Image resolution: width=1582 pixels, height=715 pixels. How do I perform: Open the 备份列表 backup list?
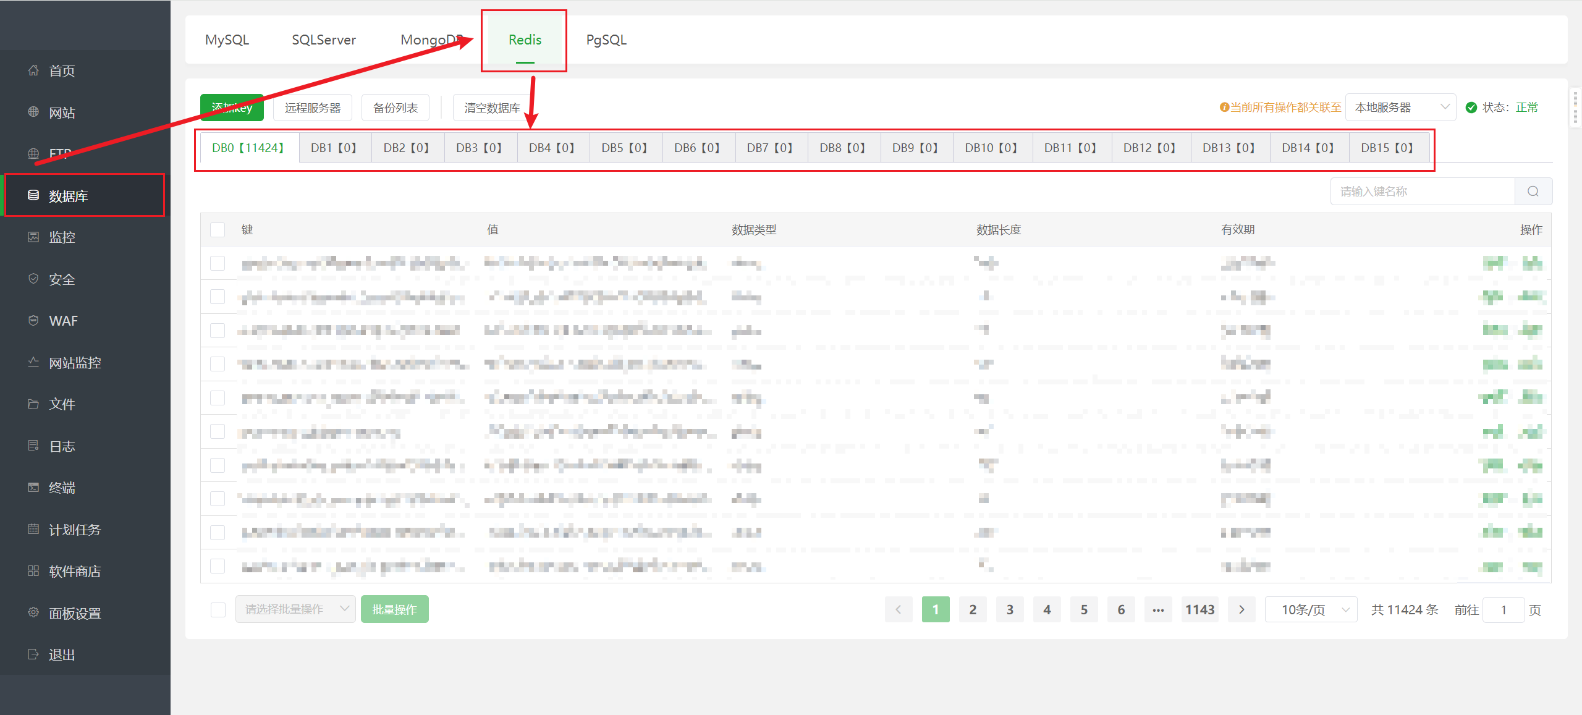pos(395,108)
